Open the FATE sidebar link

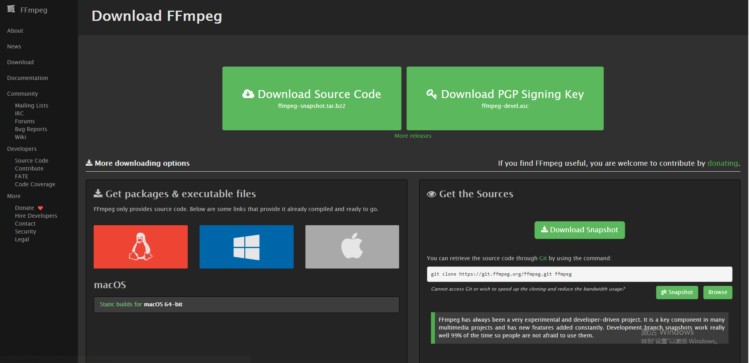point(22,176)
